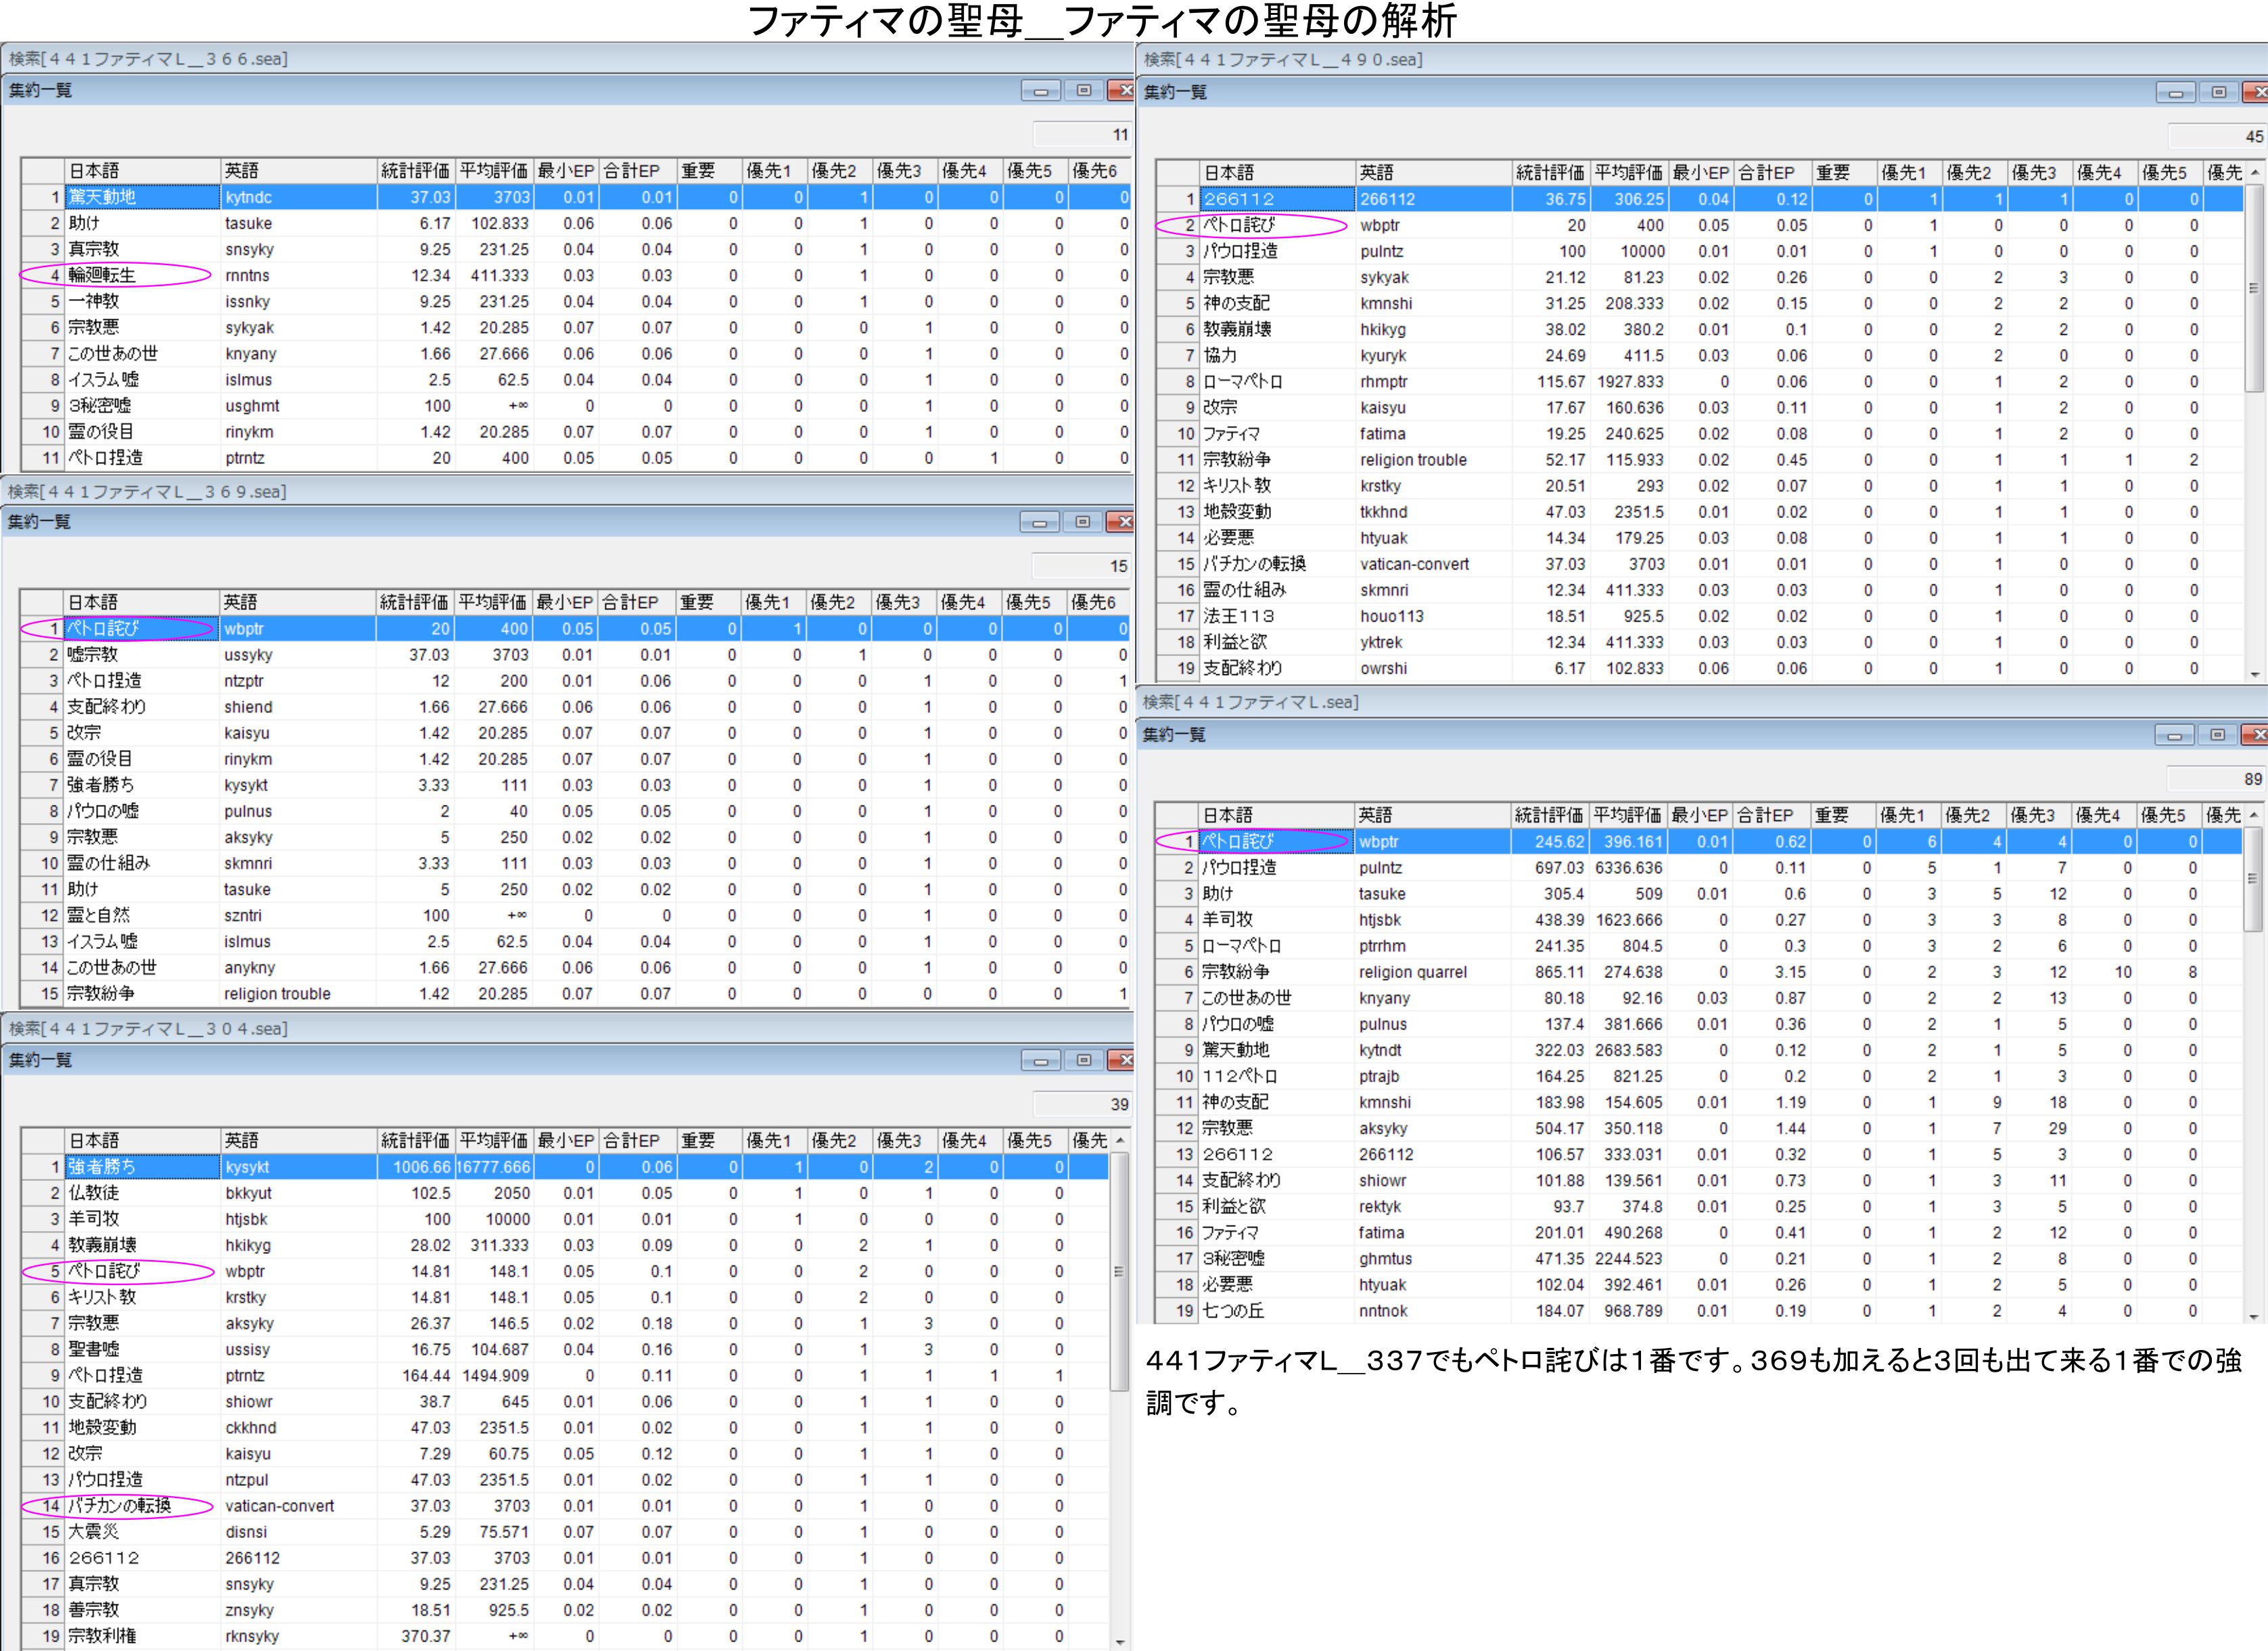Click 1927.833 value in the 490.sea table

click(1629, 381)
